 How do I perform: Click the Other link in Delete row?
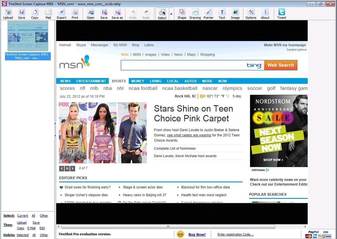[44, 235]
